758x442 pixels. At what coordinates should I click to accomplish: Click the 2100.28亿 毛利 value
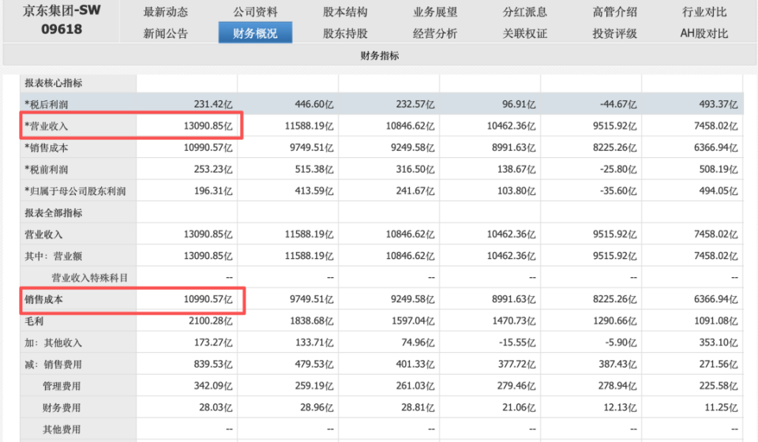(x=211, y=321)
